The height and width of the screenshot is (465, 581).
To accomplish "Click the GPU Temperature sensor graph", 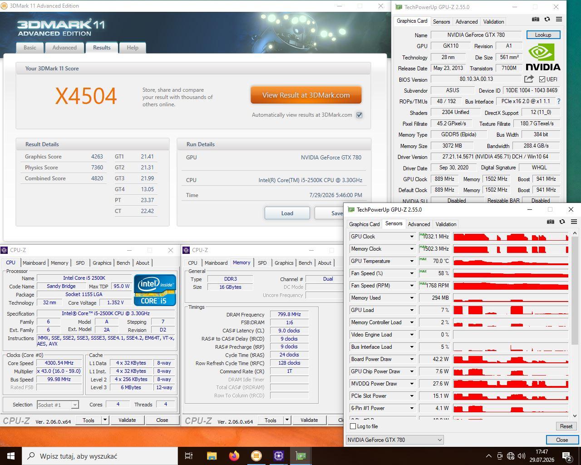I will [511, 261].
